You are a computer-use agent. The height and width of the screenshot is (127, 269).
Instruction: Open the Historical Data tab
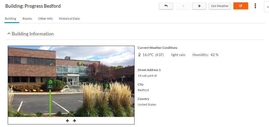pos(69,19)
